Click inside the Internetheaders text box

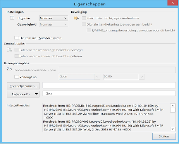pyautogui.click(x=106, y=117)
